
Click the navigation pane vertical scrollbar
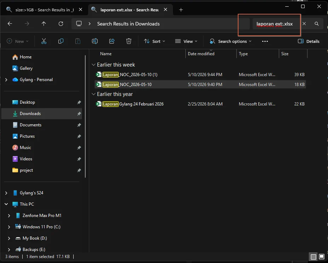85,116
